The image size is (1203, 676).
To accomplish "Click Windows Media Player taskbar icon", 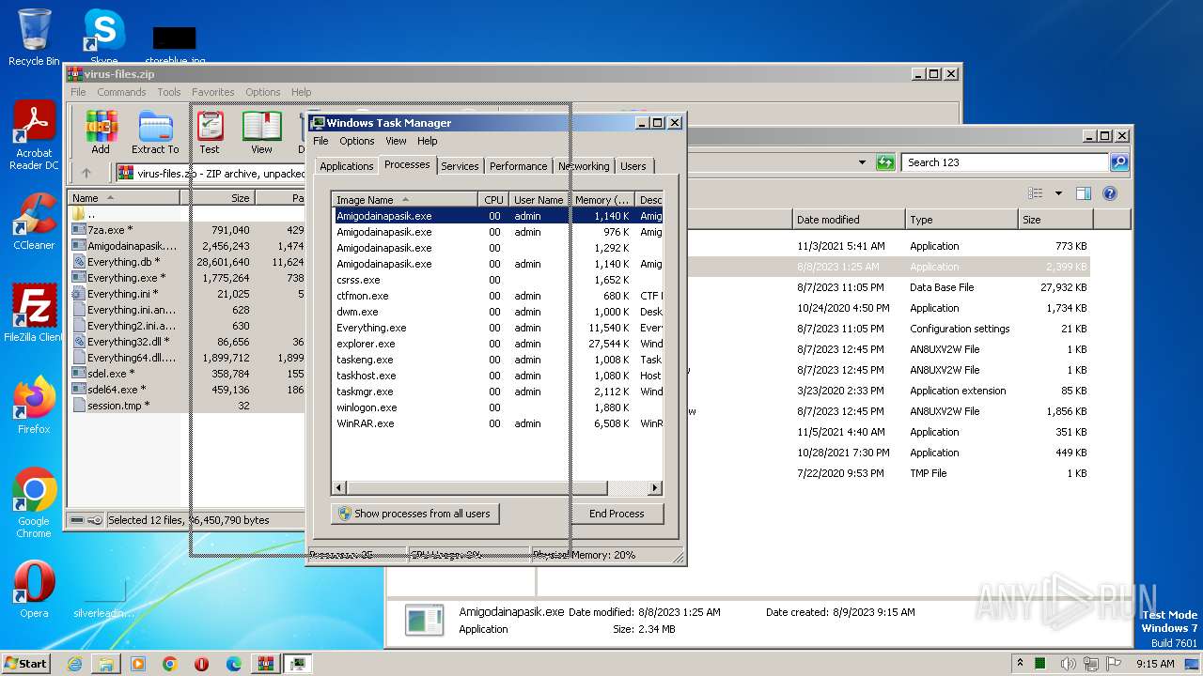I will [x=138, y=664].
